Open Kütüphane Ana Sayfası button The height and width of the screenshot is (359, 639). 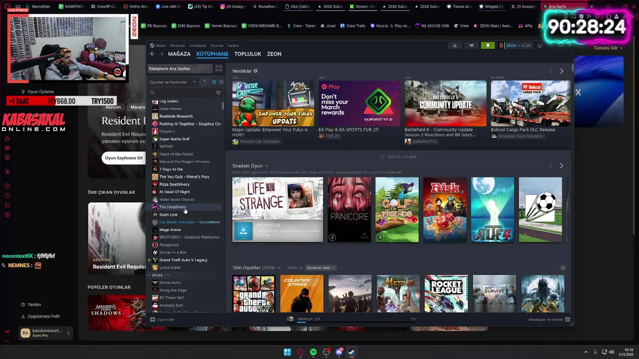tap(180, 68)
